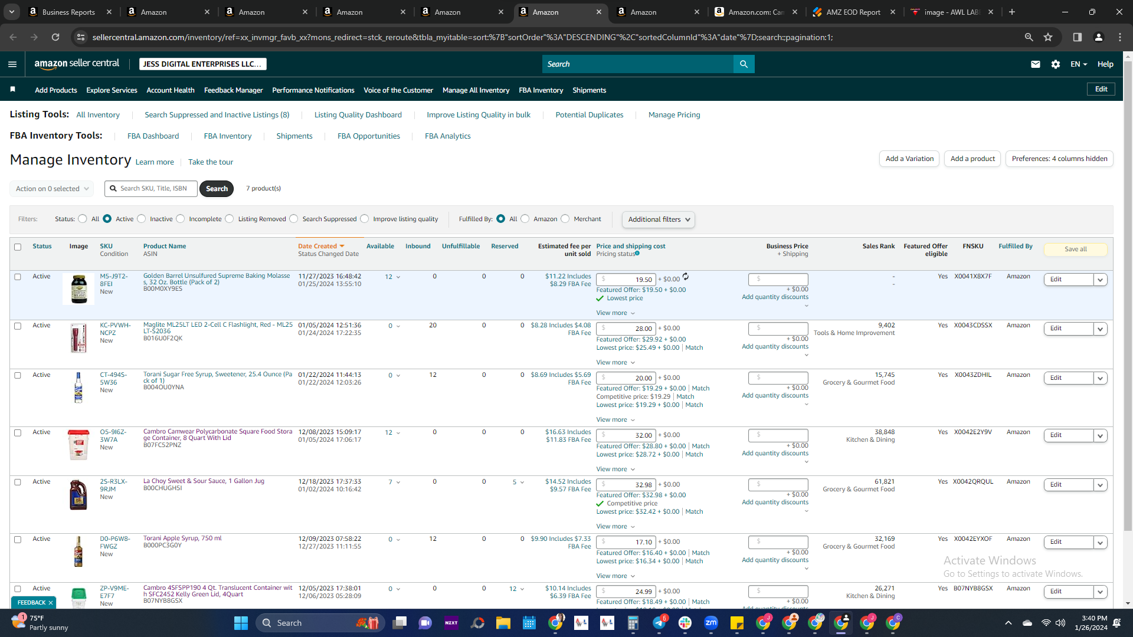
Task: Click the Amazon Seller Central logo
Action: point(77,64)
